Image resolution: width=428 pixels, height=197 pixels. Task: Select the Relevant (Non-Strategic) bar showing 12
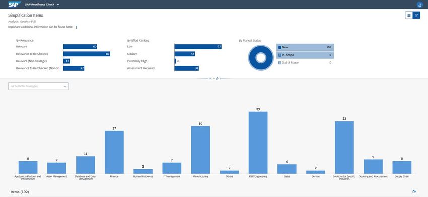[66, 61]
